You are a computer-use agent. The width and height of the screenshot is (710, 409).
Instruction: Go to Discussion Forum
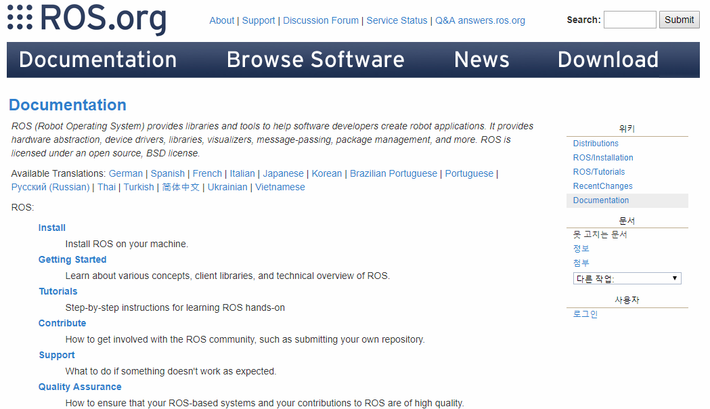[x=321, y=20]
